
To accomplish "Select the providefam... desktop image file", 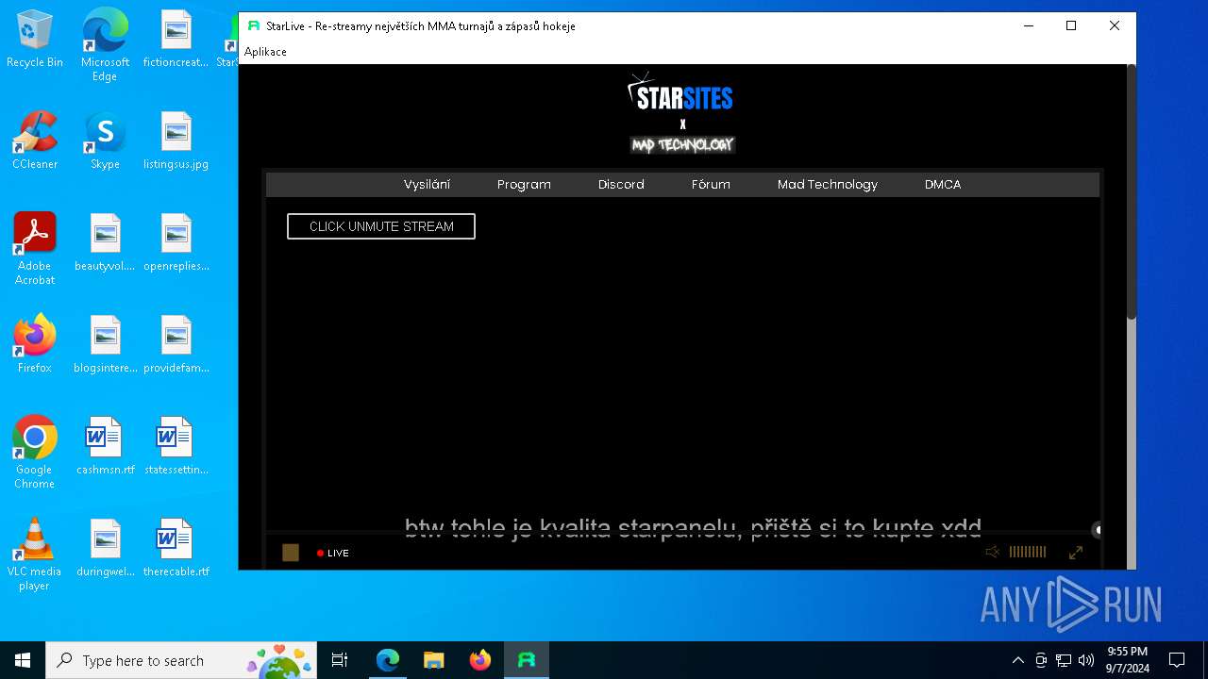I will tap(176, 345).
